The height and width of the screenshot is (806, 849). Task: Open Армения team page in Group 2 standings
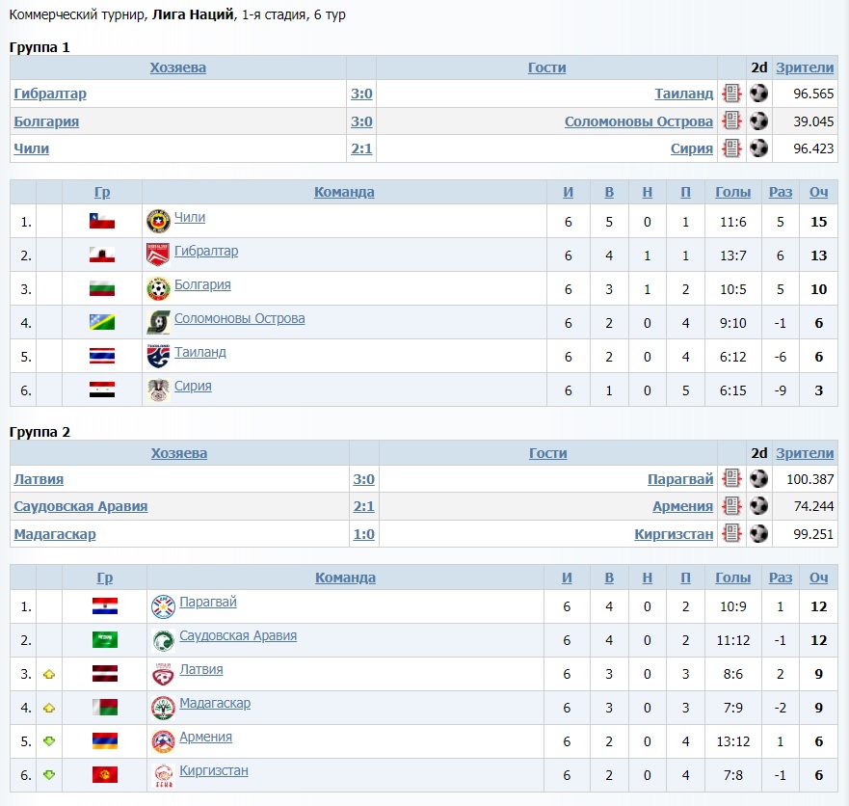205,738
